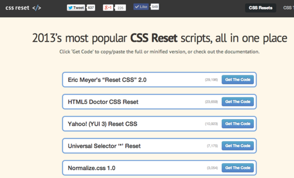
Task: Get the code for Normalize.css 1.0
Action: tap(237, 168)
